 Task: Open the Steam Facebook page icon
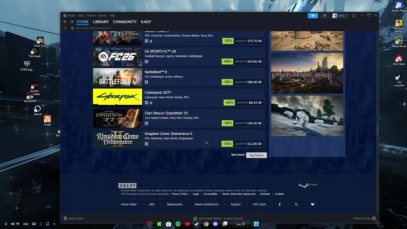point(279,205)
